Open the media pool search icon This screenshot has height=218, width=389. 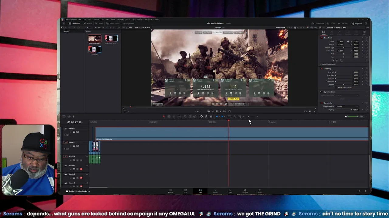click(x=107, y=28)
